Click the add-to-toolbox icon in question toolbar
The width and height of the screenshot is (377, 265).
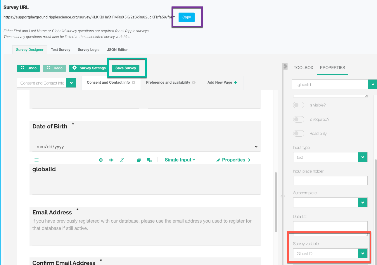pos(149,160)
